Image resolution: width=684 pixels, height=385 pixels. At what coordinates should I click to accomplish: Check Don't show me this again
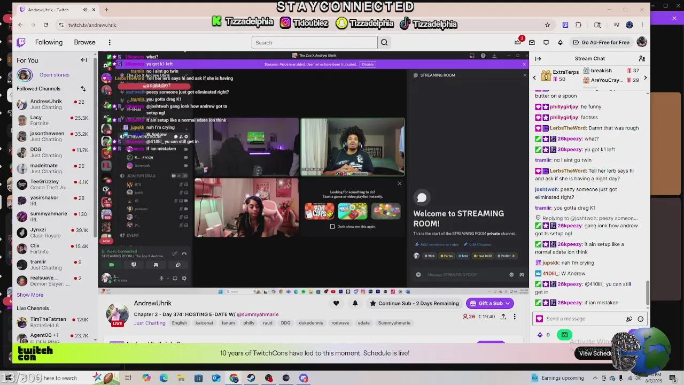point(332,226)
